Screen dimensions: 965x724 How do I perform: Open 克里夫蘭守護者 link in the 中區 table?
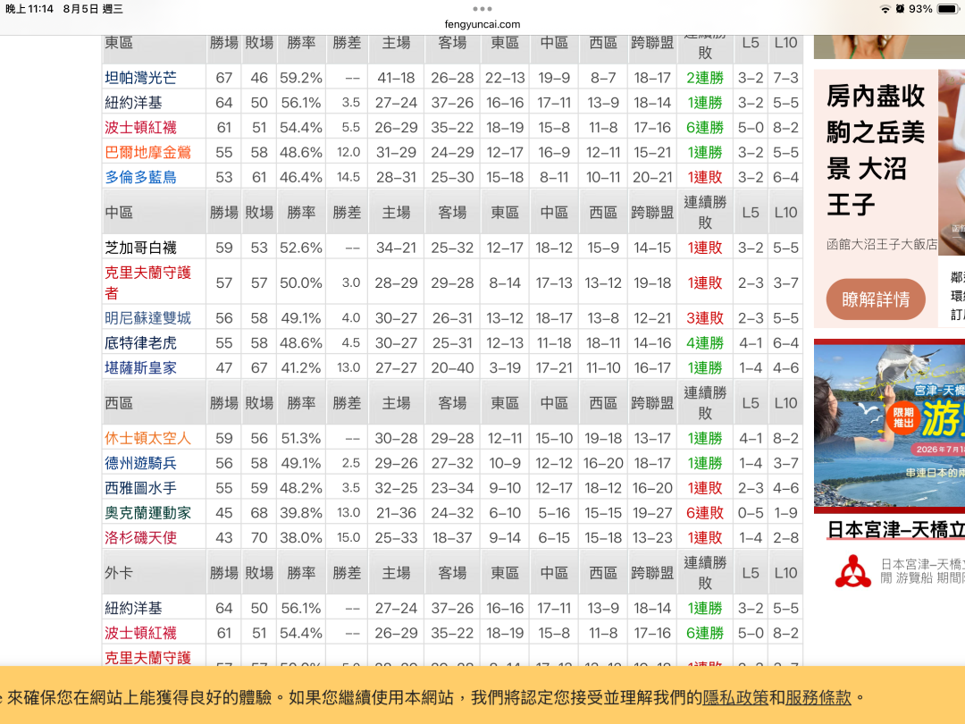tap(147, 282)
